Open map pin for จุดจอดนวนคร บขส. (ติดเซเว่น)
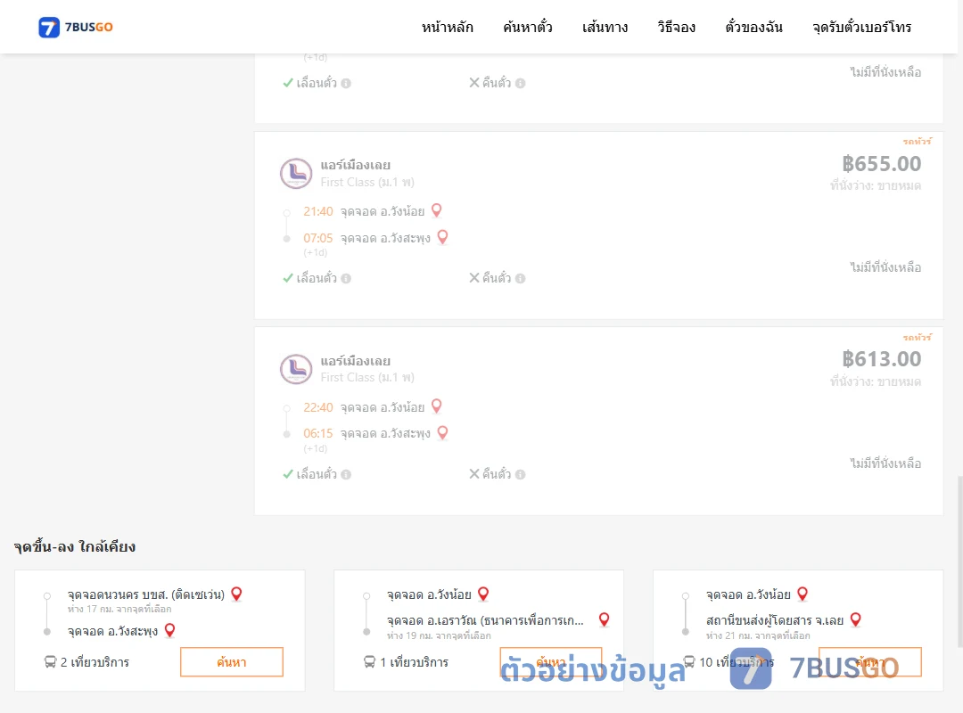The image size is (963, 713). [x=236, y=594]
